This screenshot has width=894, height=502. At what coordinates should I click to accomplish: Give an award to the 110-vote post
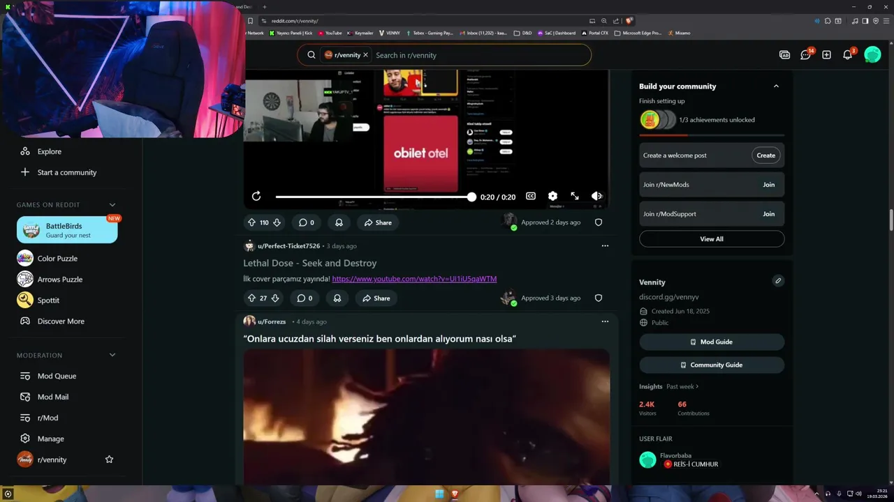339,222
